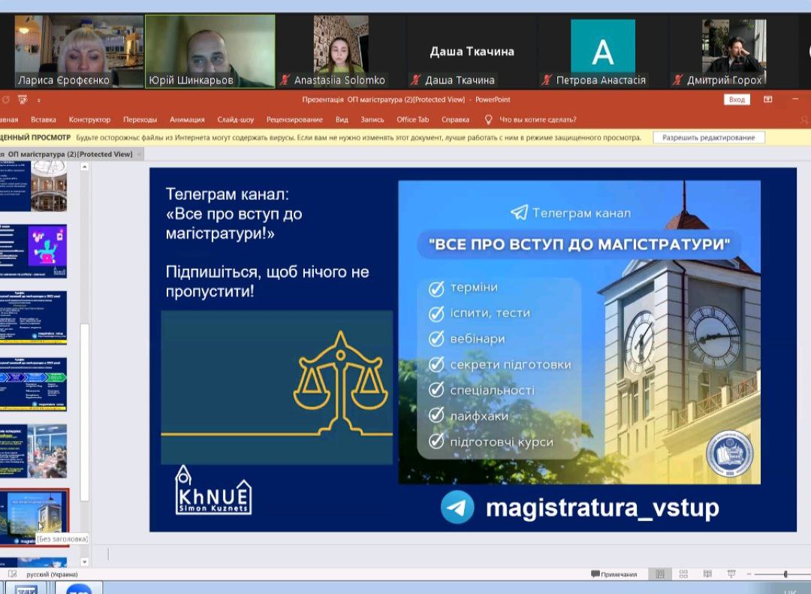Click the lightbulb Tell Me icon
811x594 pixels.
click(488, 119)
